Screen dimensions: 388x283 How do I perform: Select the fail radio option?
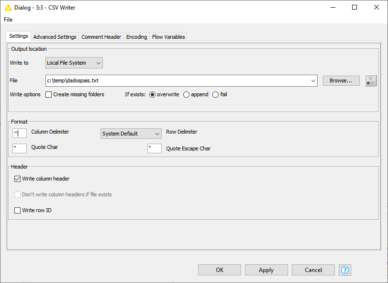[216, 95]
